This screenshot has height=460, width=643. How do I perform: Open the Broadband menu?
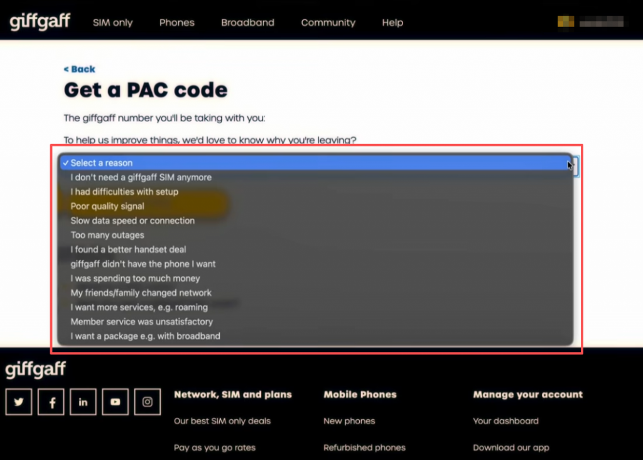(x=247, y=23)
